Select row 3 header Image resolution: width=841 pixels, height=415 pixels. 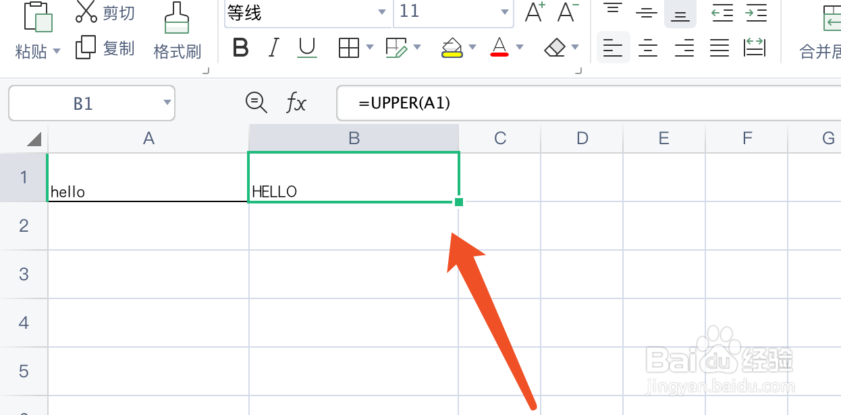coord(24,274)
